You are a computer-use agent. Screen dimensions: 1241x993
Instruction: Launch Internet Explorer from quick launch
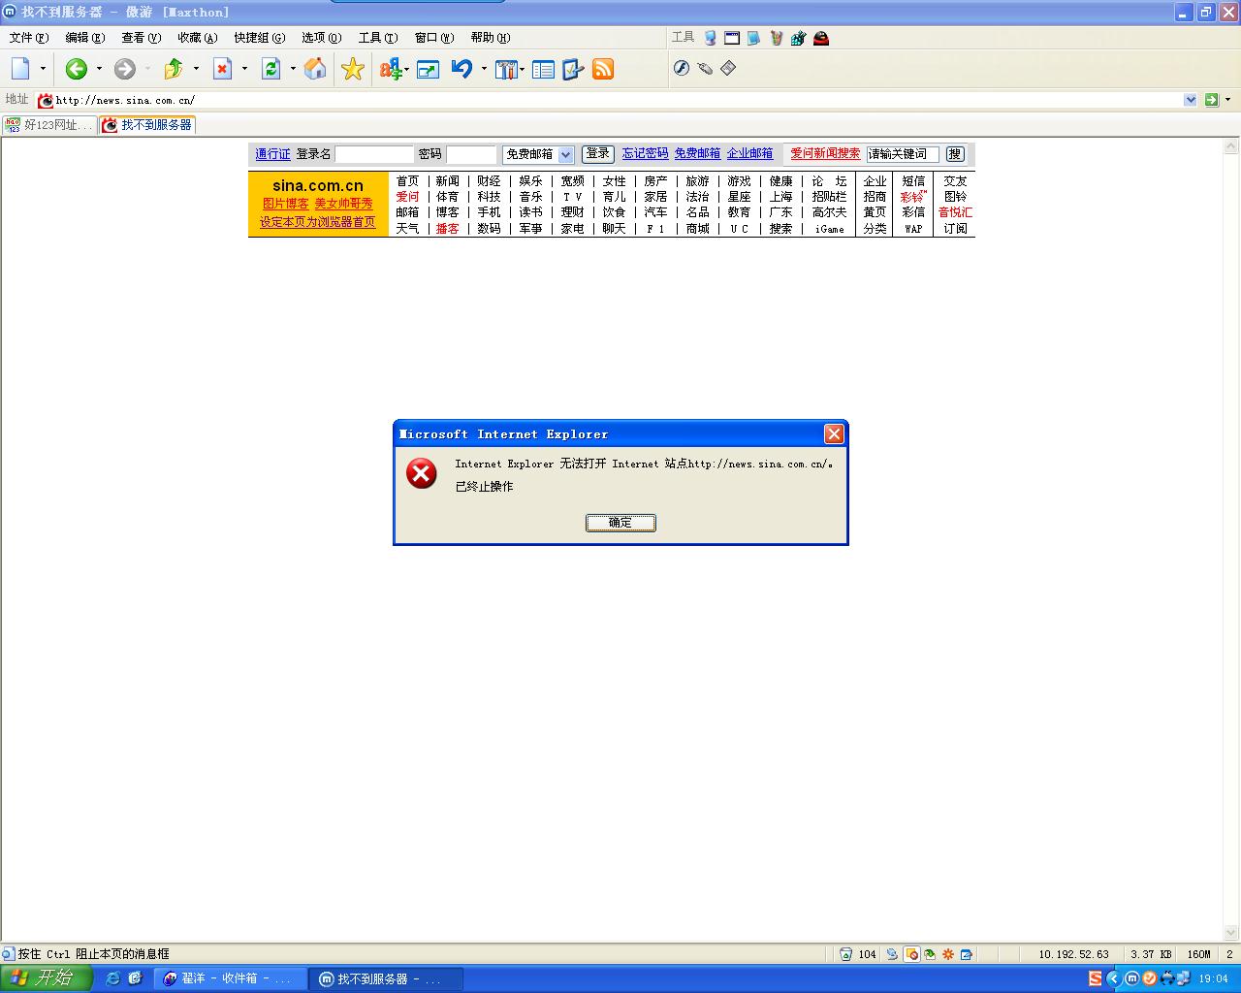point(112,978)
